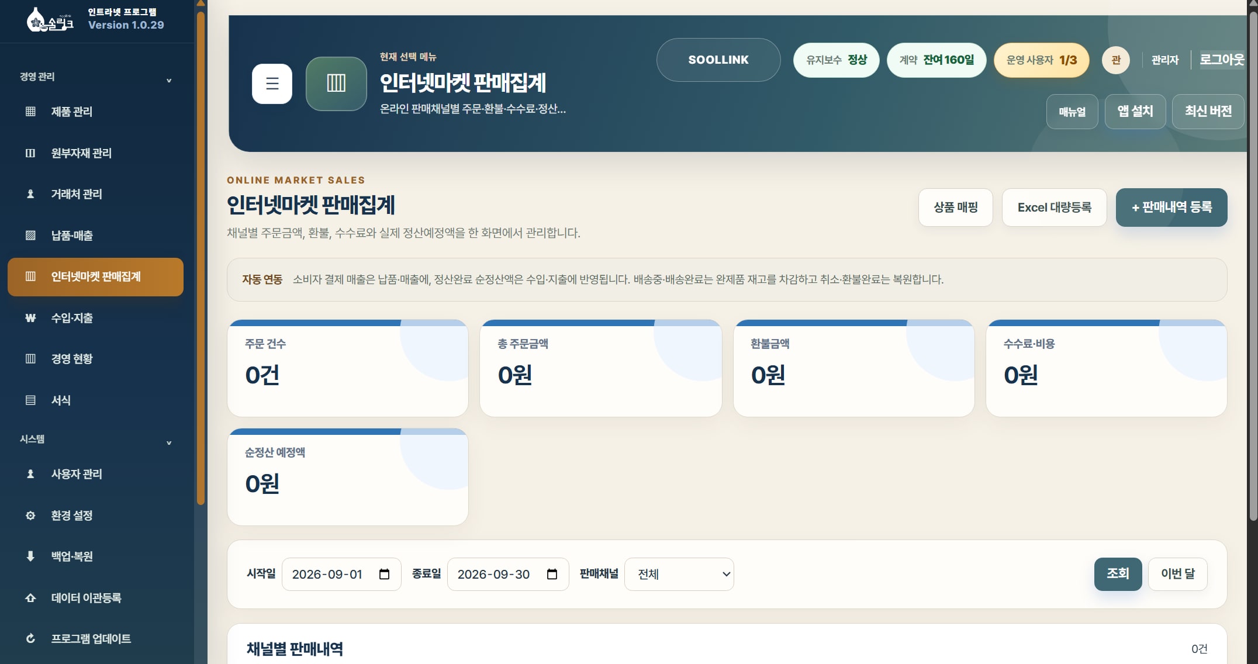This screenshot has height=664, width=1258.
Task: Click the 이번 달 button
Action: coord(1178,574)
